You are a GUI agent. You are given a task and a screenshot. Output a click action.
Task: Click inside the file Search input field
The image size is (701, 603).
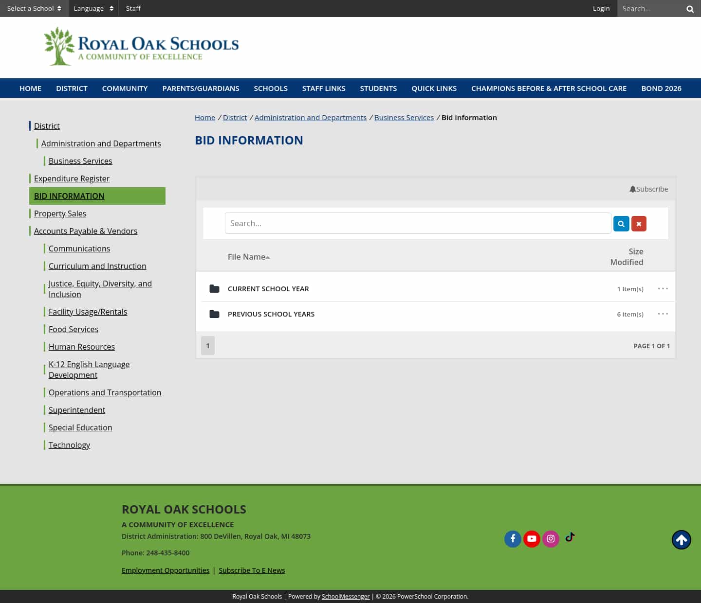point(418,223)
